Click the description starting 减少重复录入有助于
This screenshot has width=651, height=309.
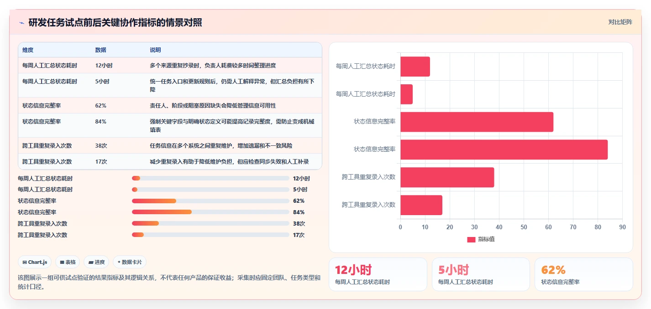(229, 162)
